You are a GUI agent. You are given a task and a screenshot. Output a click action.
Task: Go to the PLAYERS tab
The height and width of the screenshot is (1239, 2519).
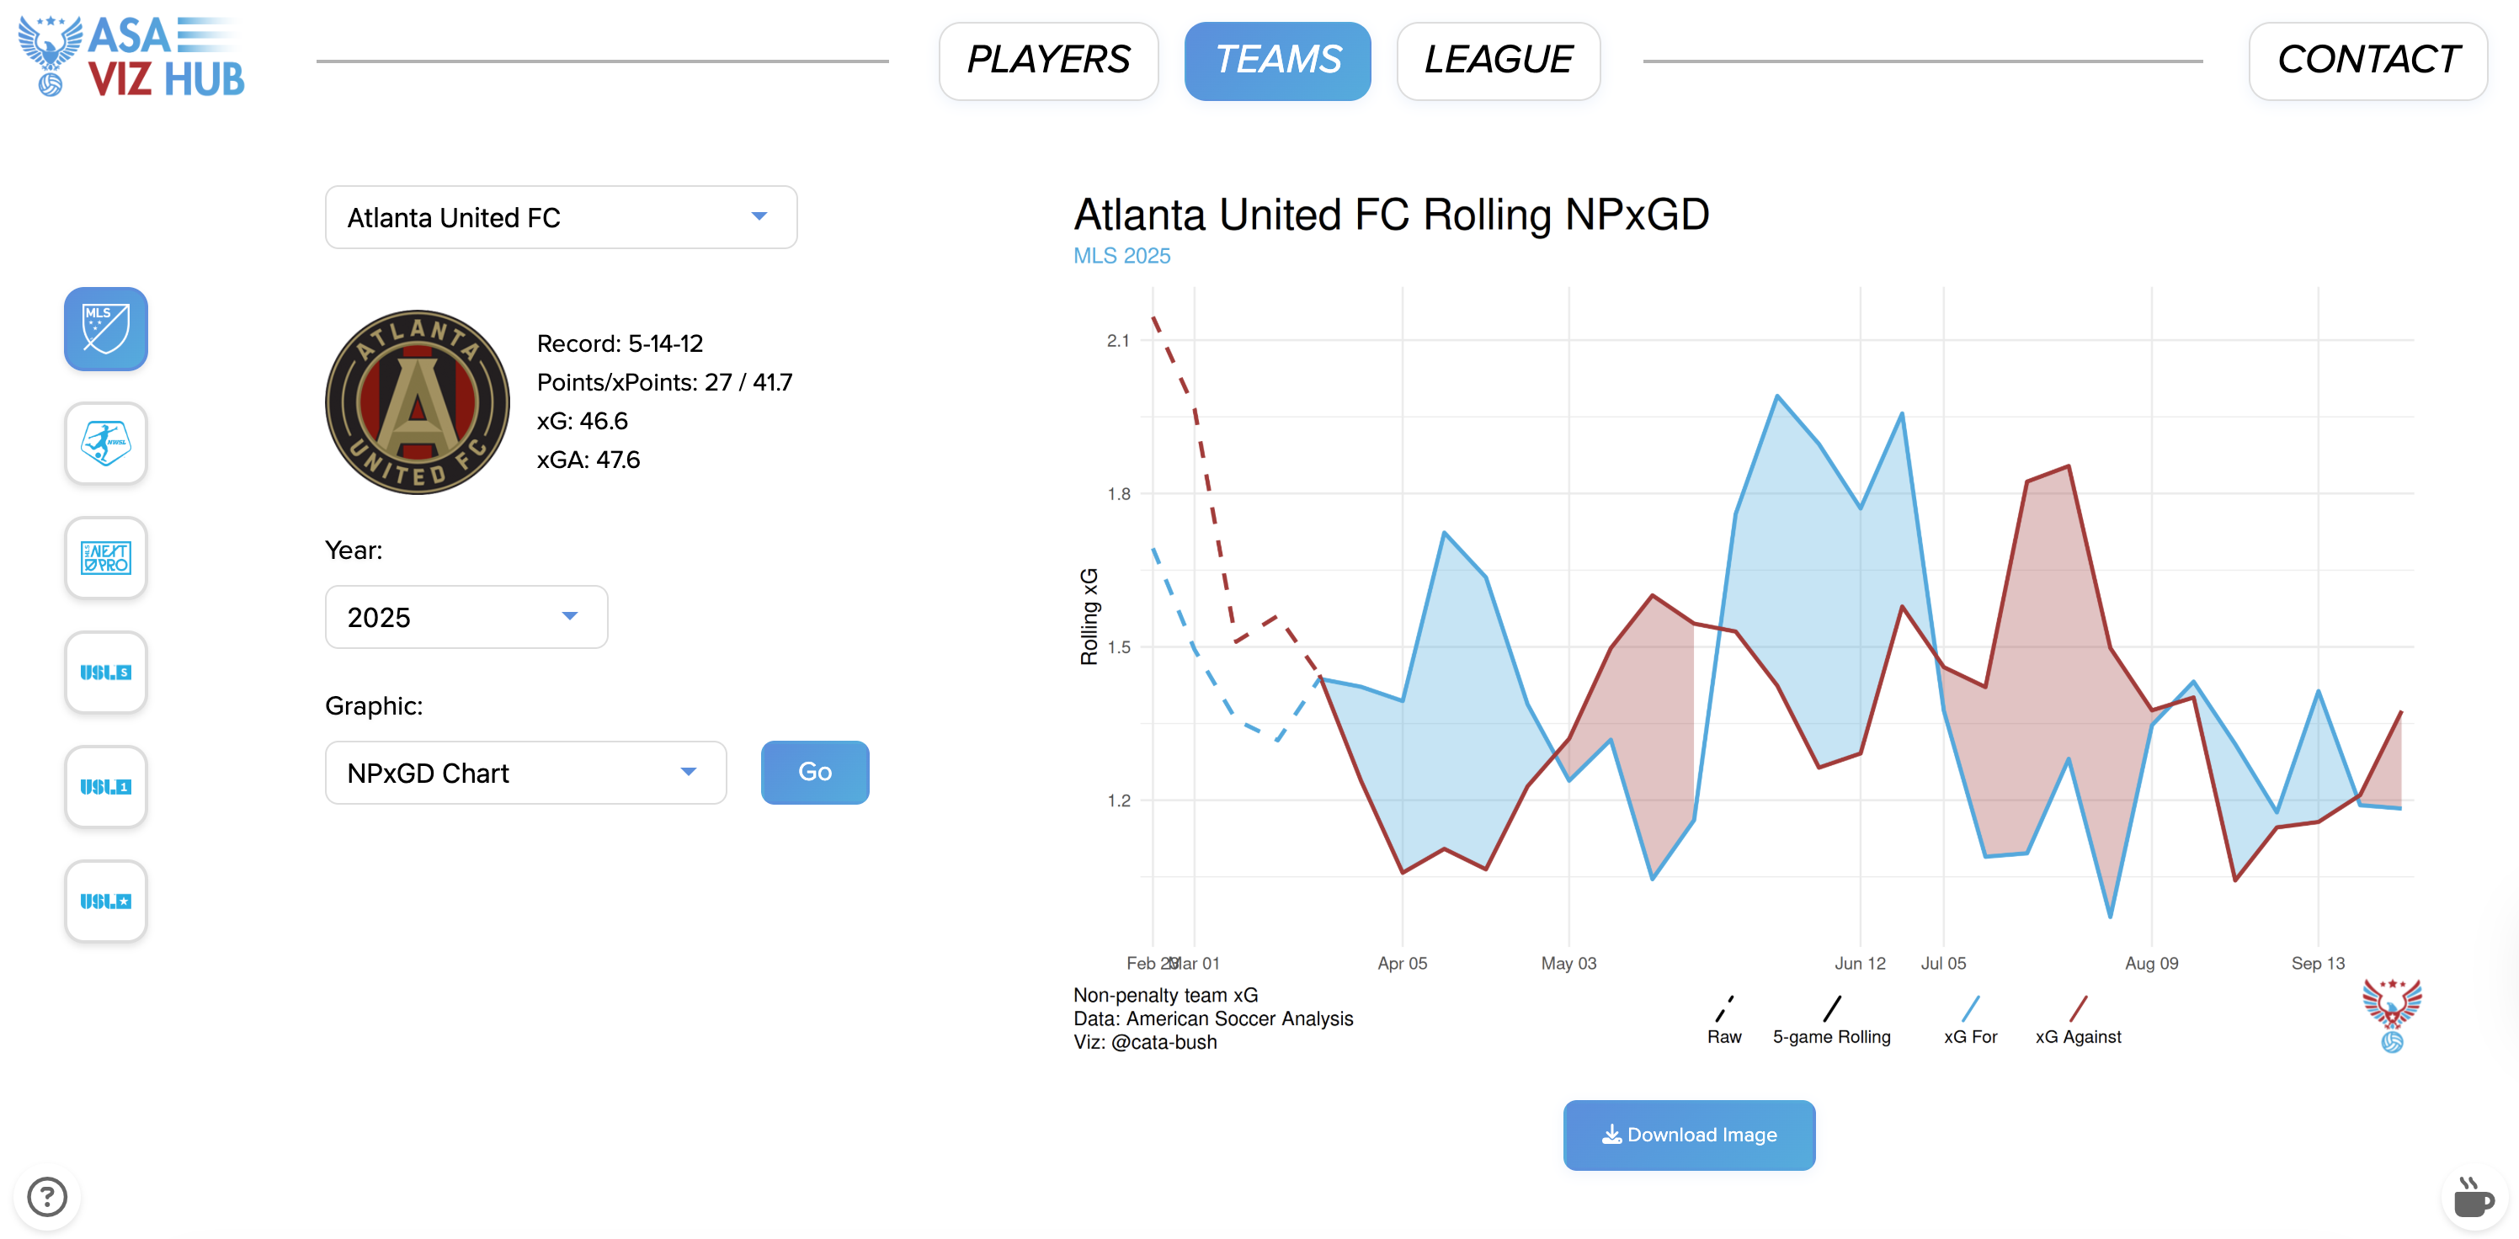click(x=1048, y=61)
